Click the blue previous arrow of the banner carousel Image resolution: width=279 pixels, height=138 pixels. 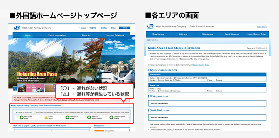(15, 88)
